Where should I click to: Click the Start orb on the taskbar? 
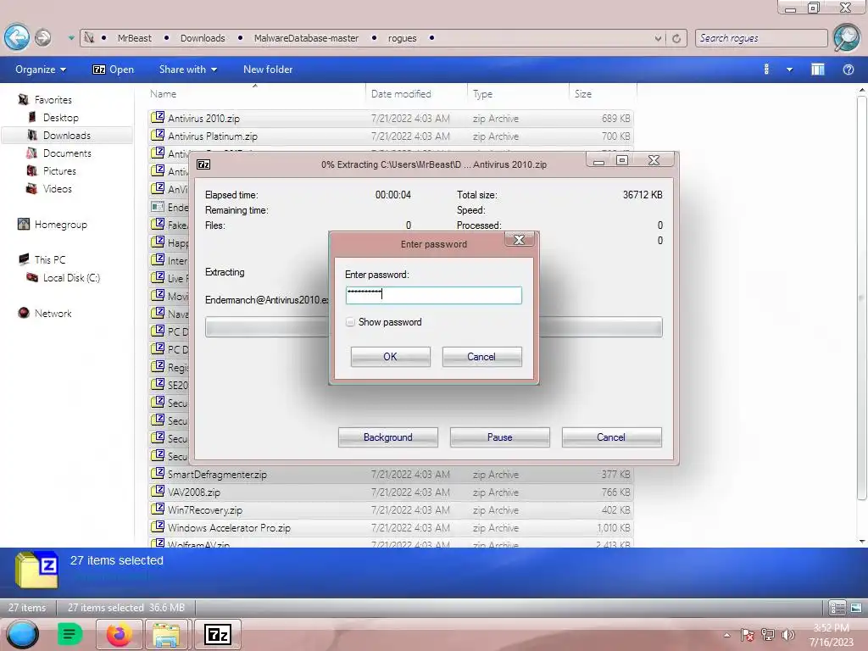tap(23, 634)
